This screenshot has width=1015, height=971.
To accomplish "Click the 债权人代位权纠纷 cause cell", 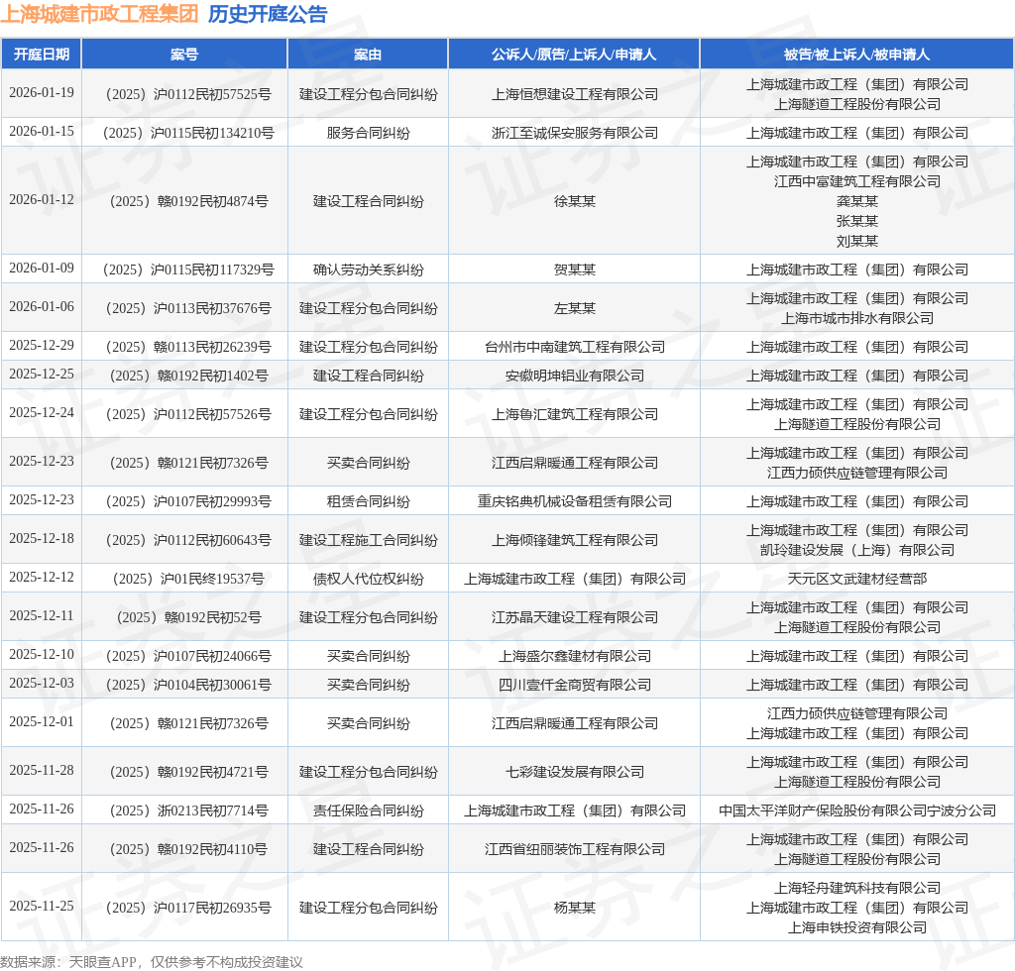I will tap(368, 579).
